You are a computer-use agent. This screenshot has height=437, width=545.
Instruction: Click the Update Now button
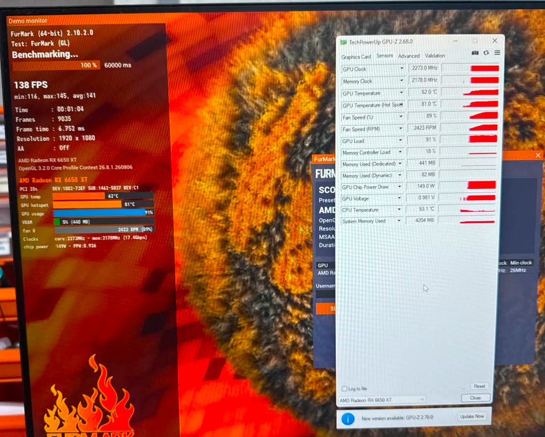click(472, 416)
